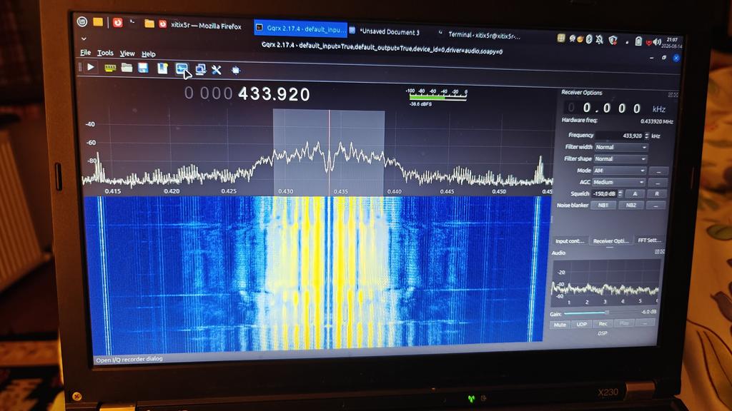
Task: Open the Tools menu
Action: [105, 53]
